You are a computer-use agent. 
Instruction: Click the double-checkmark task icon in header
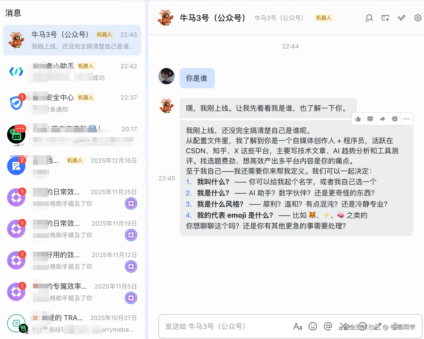click(x=401, y=18)
